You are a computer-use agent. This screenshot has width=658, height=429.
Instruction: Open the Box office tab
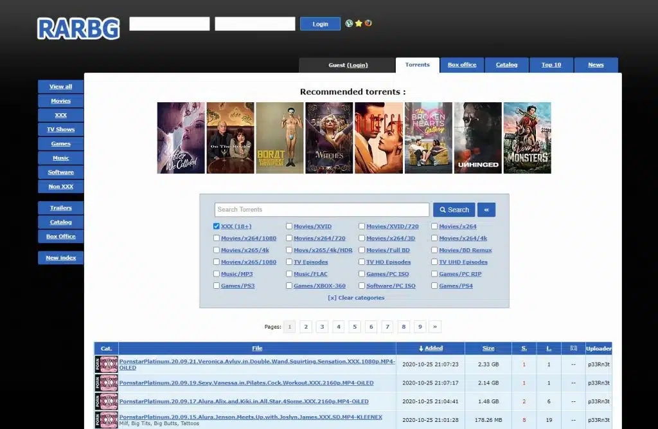(462, 65)
